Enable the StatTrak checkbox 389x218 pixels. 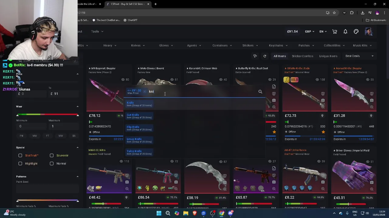tap(20, 155)
